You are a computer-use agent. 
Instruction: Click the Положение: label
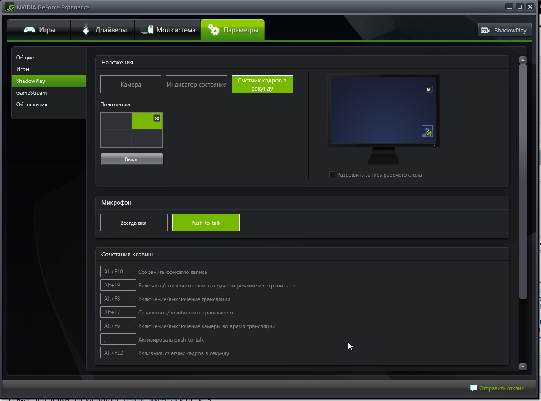[115, 105]
